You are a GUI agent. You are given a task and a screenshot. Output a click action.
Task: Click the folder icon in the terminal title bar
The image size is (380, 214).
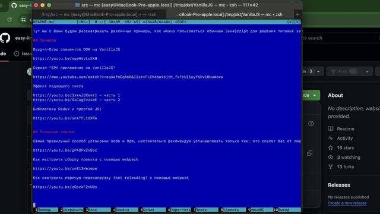coord(77,5)
